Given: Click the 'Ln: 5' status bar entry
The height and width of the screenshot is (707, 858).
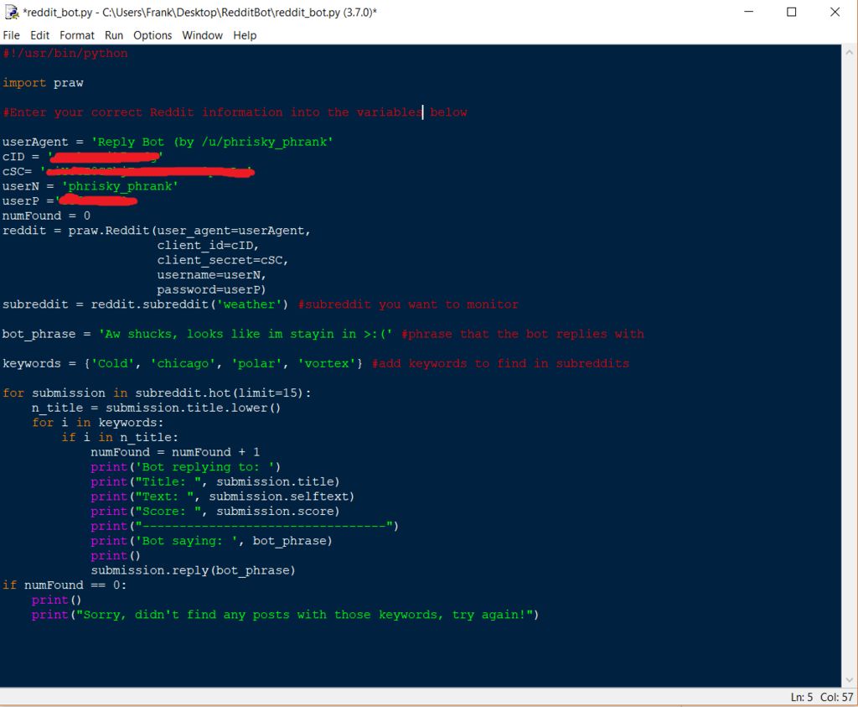Looking at the screenshot, I should (x=801, y=697).
